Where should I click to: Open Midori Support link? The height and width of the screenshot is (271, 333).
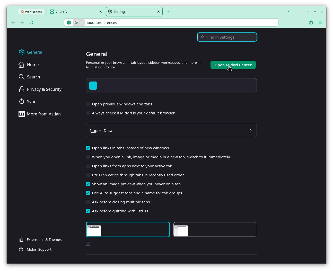click(35, 249)
